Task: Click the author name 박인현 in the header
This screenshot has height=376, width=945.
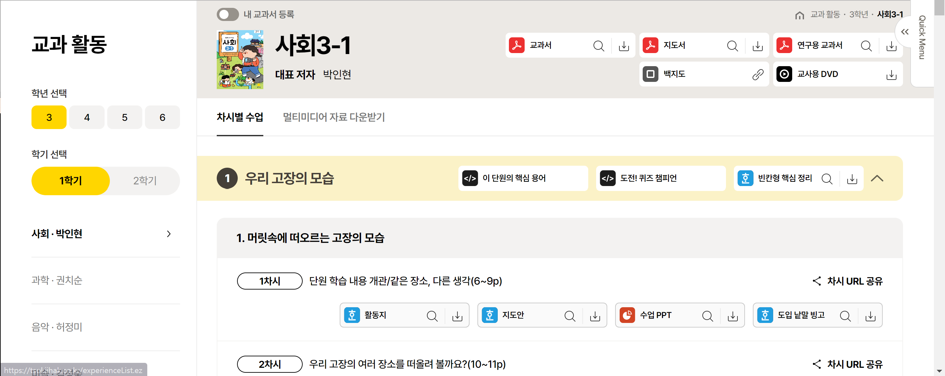Action: click(x=337, y=74)
